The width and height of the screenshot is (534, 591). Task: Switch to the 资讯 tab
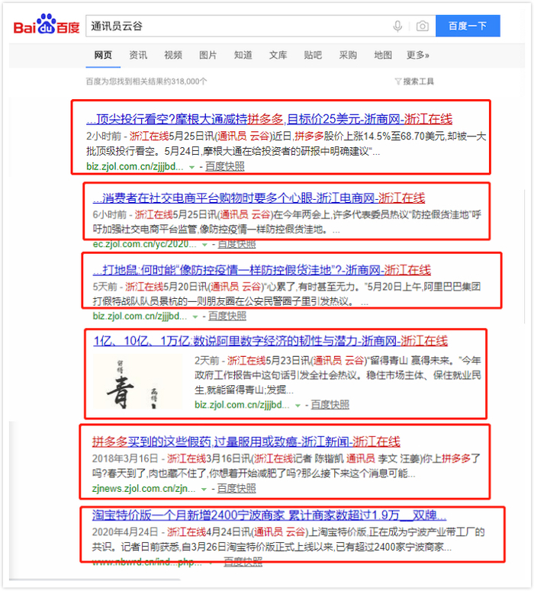coord(138,56)
